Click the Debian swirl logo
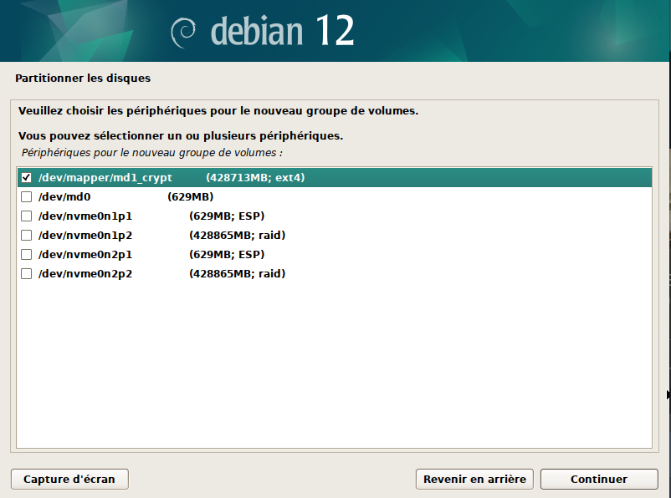 tap(183, 33)
